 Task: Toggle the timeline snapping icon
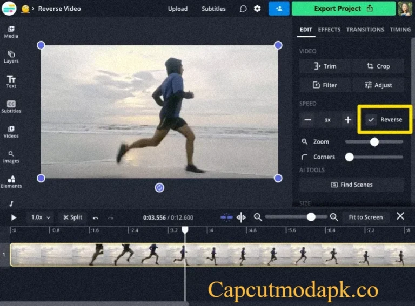point(226,217)
